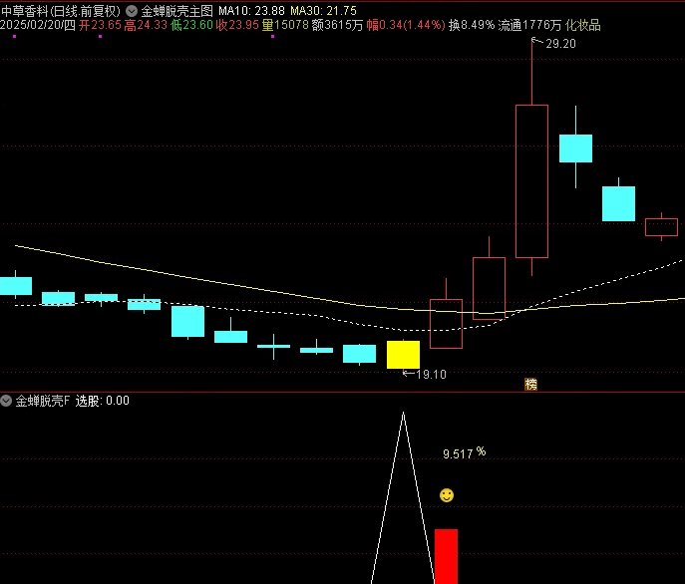Click the 换 8.49% turnover rate text

[471, 25]
